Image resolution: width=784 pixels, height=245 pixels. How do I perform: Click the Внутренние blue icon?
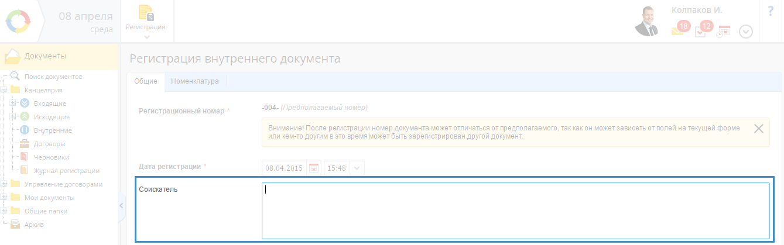[x=25, y=130]
